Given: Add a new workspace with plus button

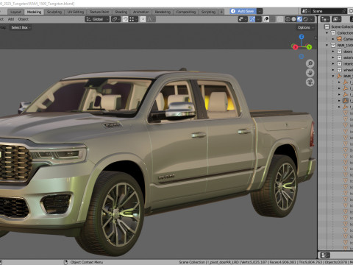Looking at the screenshot, I should coord(221,12).
